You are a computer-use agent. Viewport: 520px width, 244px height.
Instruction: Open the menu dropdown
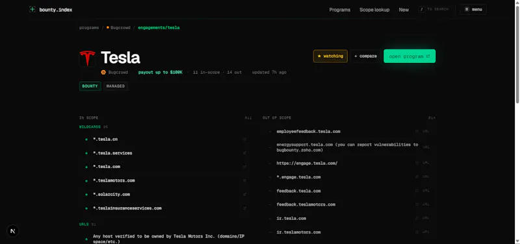click(x=473, y=9)
